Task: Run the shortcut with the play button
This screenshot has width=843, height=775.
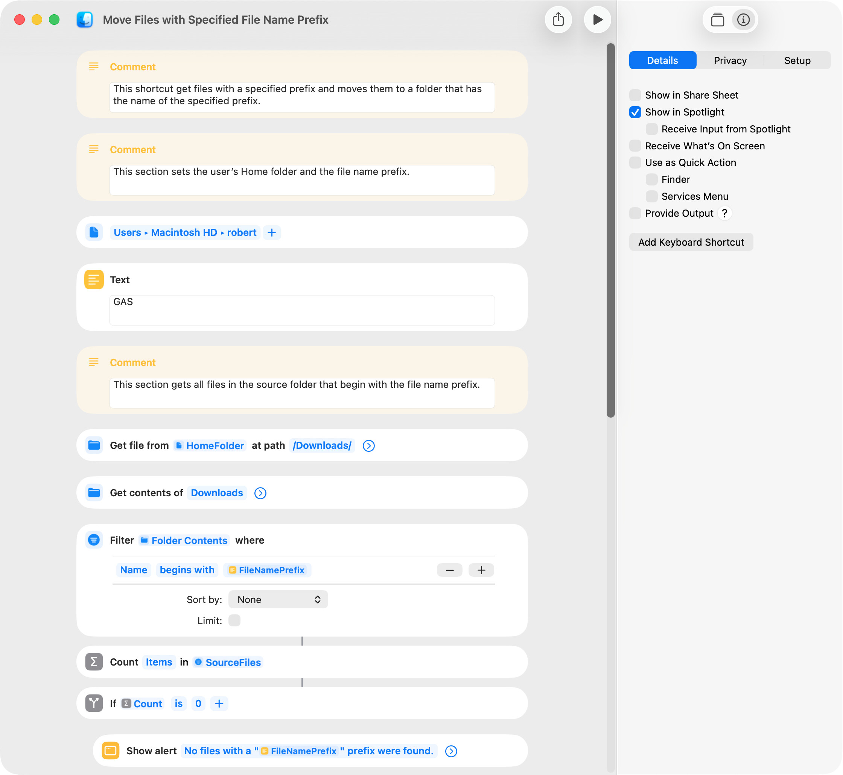Action: coord(597,20)
